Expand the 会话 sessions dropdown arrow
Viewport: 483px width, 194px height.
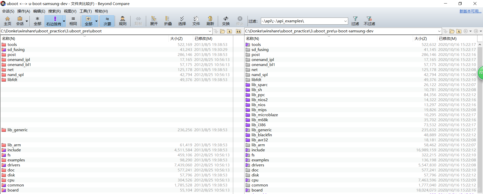(27, 21)
